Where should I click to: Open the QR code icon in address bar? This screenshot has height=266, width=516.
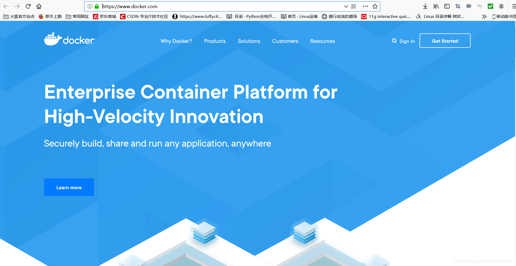354,6
